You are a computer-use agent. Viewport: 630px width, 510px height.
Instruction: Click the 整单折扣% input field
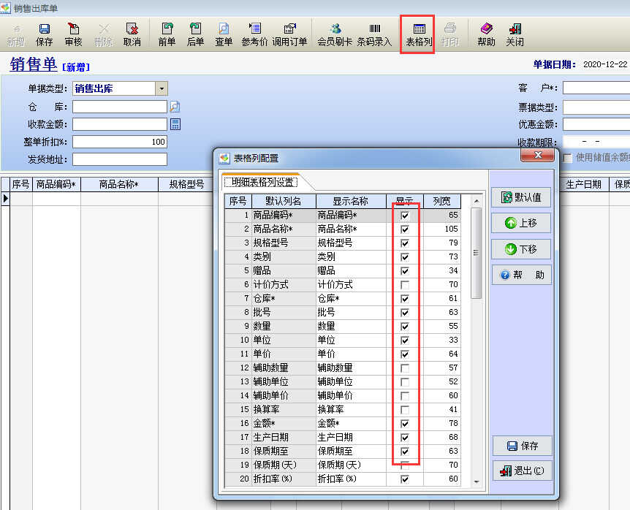pyautogui.click(x=120, y=142)
